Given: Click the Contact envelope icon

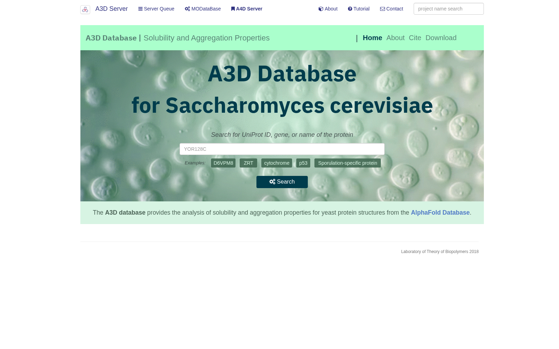Looking at the screenshot, I should coord(383,9).
